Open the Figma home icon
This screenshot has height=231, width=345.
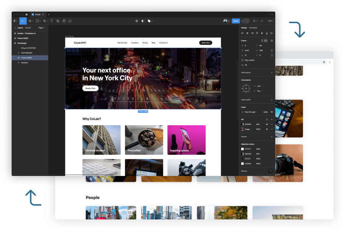pyautogui.click(x=26, y=14)
